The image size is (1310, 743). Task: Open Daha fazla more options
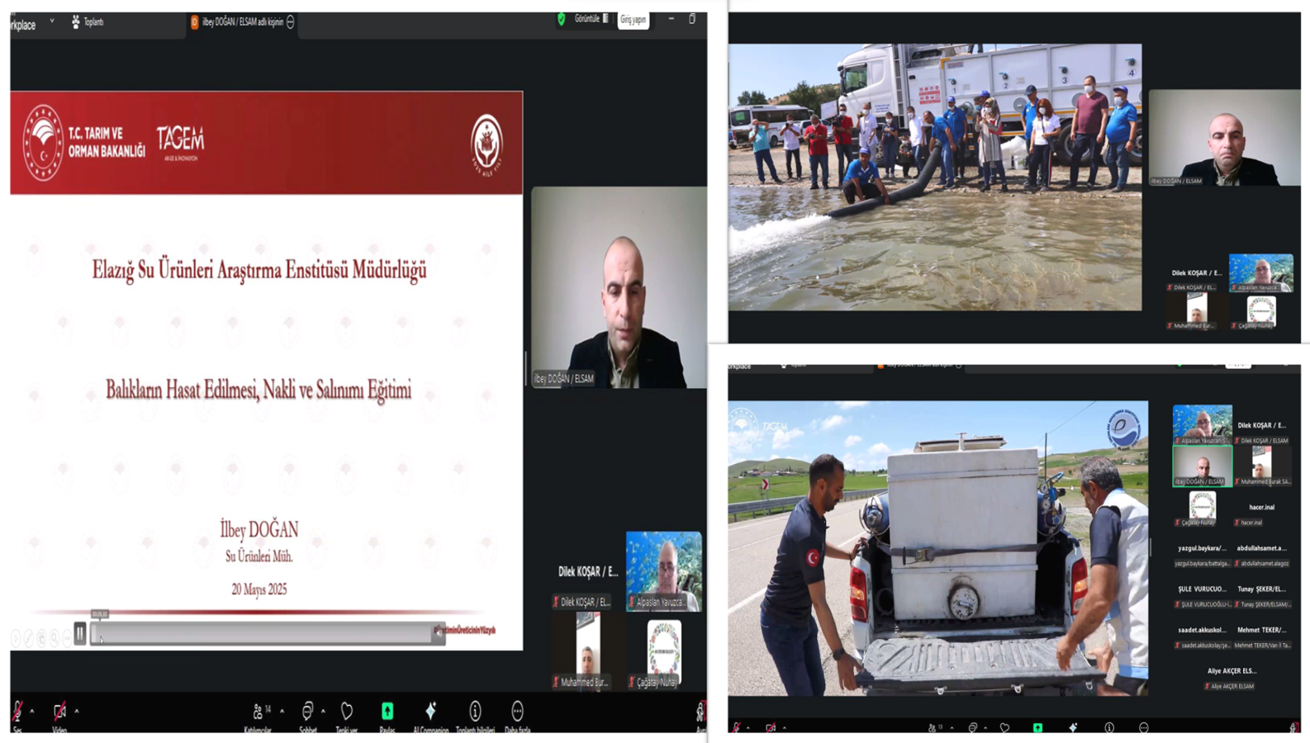click(x=517, y=712)
